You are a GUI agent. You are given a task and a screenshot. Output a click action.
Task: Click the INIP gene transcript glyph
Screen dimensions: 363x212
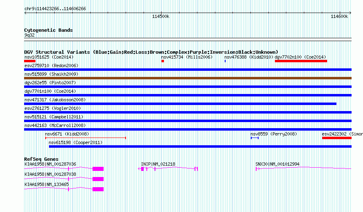tap(168, 169)
